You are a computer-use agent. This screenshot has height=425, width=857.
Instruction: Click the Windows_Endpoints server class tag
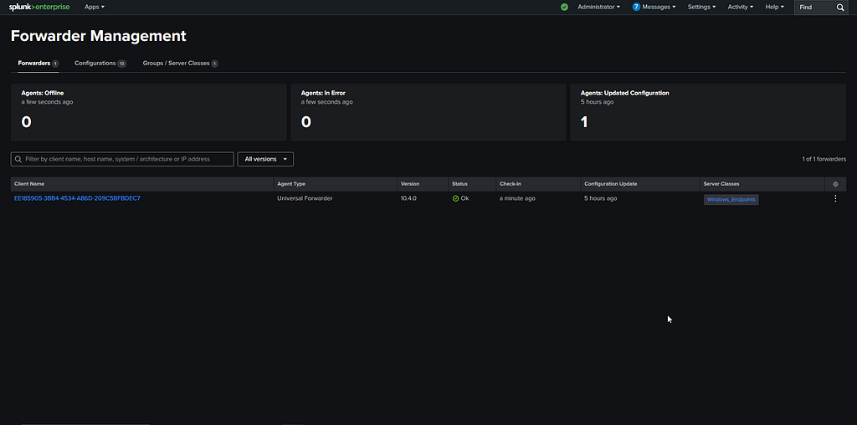[731, 199]
